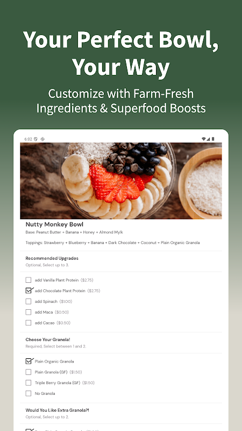Tap the Nutty Monkey Bowl title

tap(54, 224)
